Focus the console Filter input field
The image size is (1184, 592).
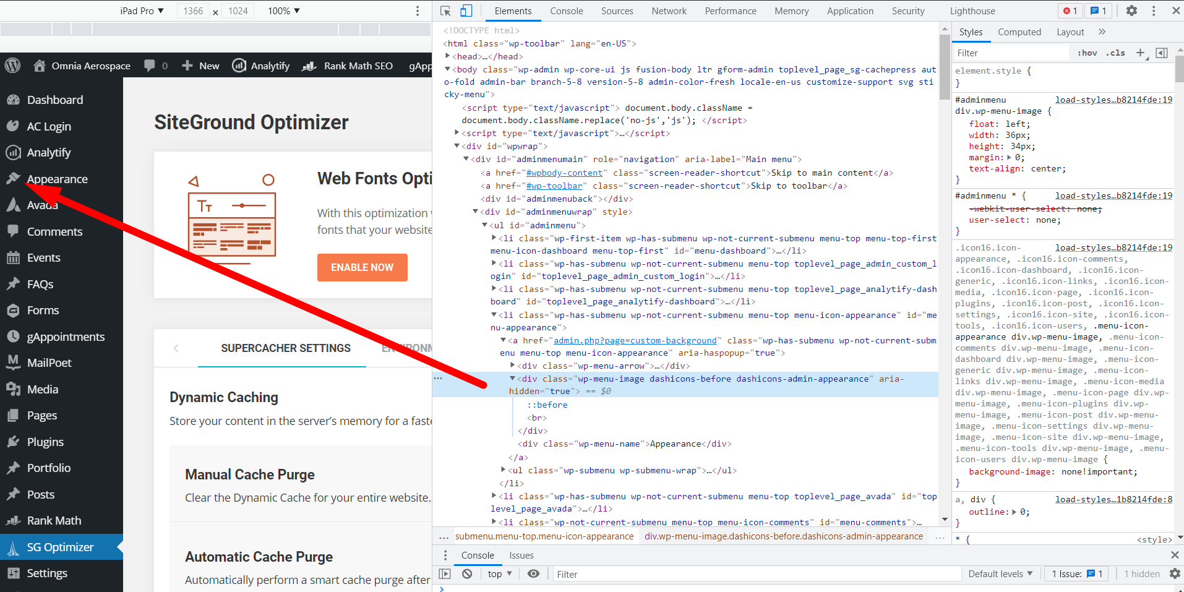pyautogui.click(x=757, y=574)
